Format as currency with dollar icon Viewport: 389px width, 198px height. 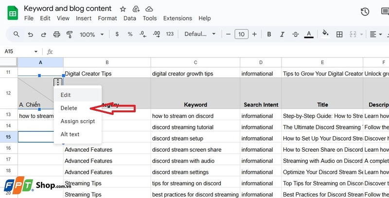tap(117, 34)
